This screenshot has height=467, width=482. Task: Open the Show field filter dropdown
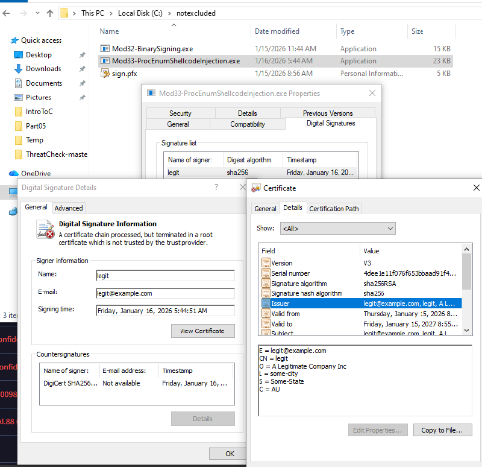click(337, 229)
